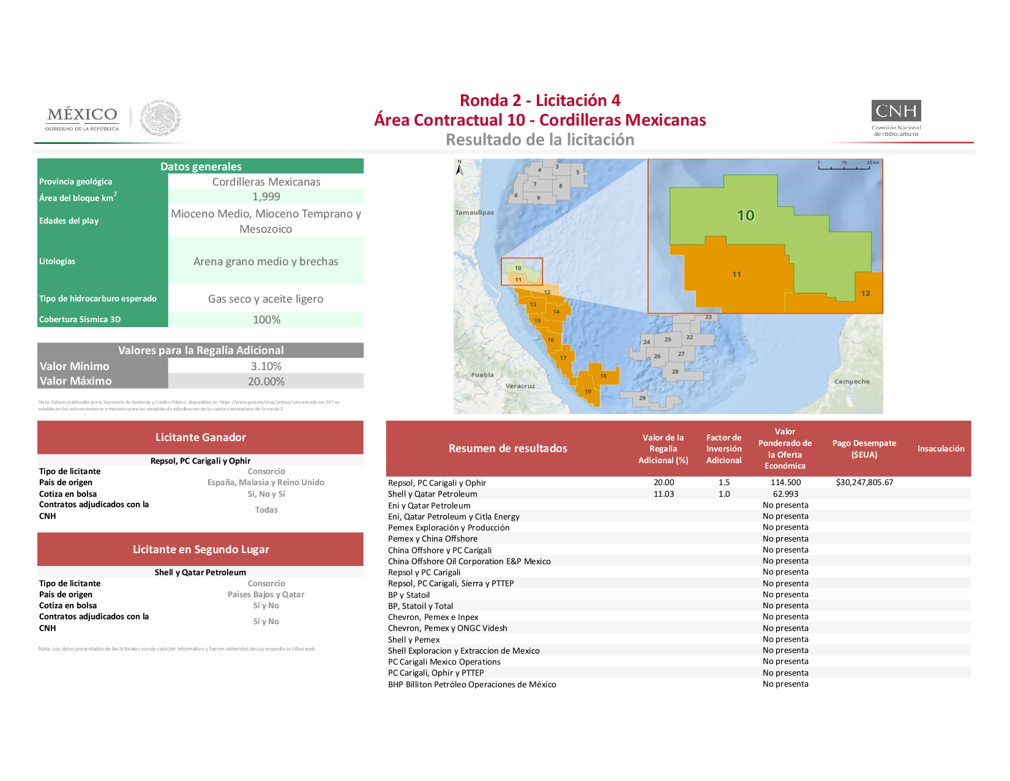This screenshot has width=1010, height=781.
Task: Select block 12 in the inset map
Action: 865,293
